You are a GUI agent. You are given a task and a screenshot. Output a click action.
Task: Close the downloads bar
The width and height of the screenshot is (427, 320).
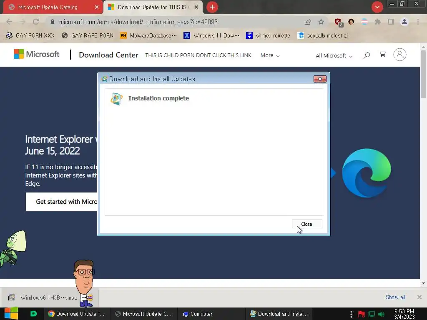[x=419, y=297]
